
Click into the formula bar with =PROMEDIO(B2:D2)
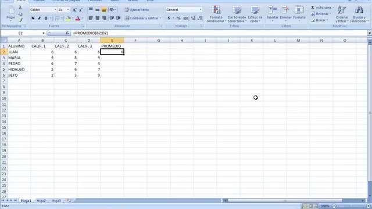(x=219, y=33)
